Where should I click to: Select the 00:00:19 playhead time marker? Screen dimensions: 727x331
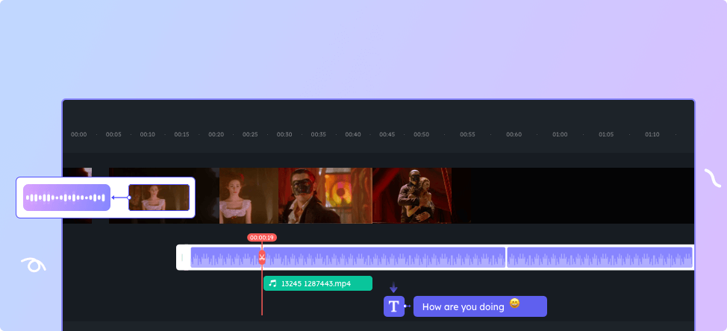click(x=262, y=238)
